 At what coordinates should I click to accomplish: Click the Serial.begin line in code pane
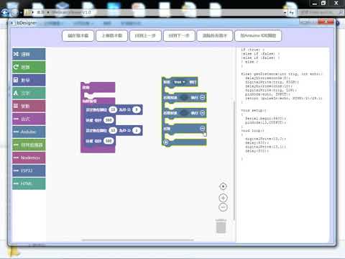[x=265, y=119]
